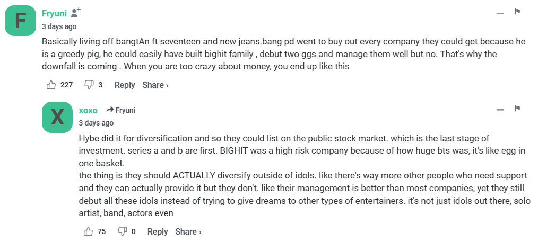Flag Fryuni's comment as inappropriate
Image resolution: width=538 pixels, height=242 pixels.
(517, 12)
